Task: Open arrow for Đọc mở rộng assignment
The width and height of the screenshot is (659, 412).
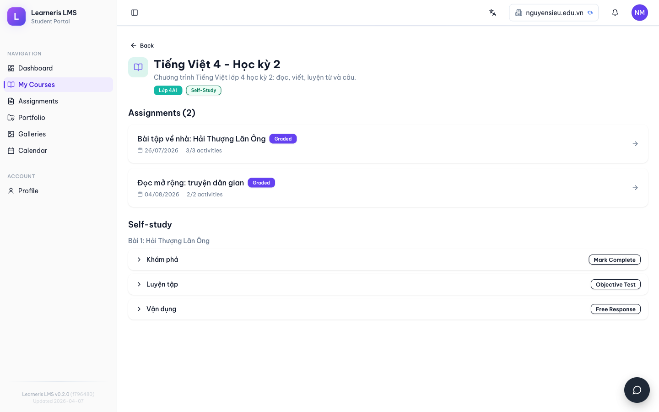Action: [635, 188]
